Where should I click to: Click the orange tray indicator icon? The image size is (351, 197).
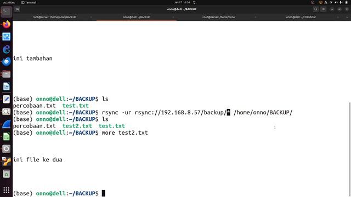point(321,2)
